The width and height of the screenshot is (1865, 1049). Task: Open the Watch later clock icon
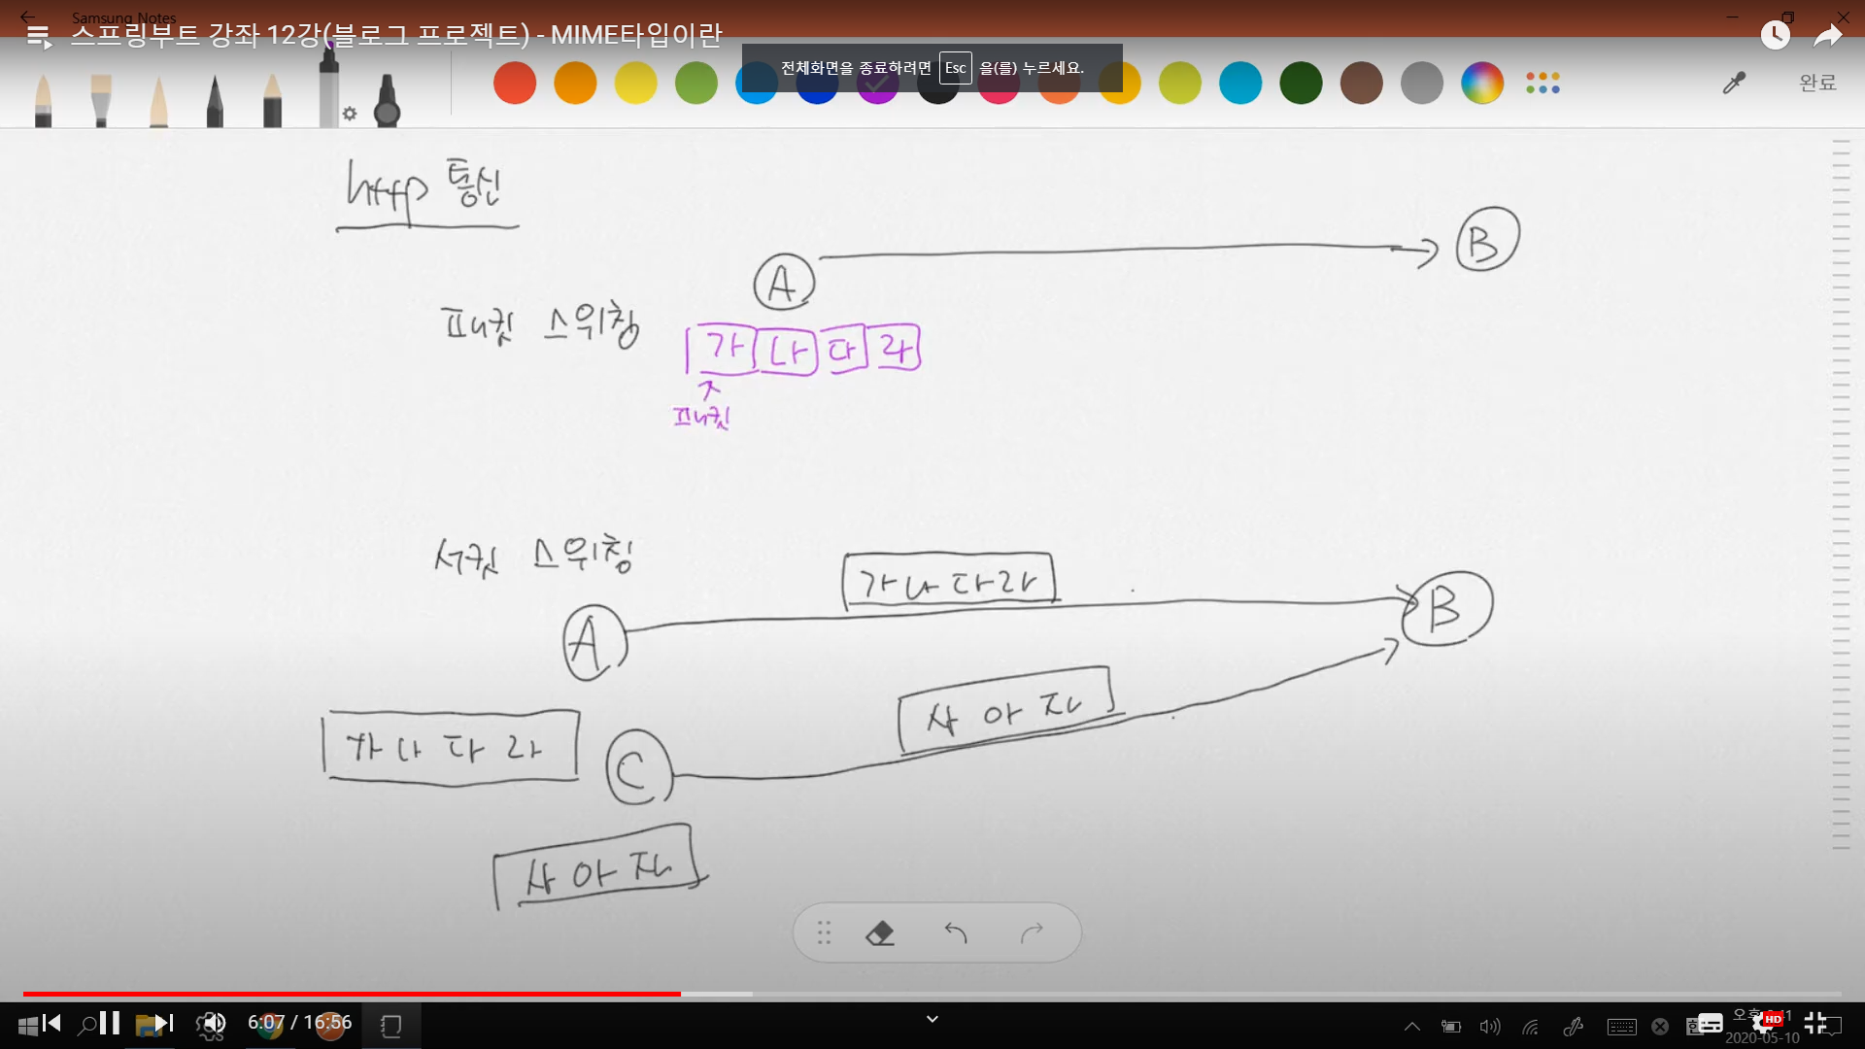point(1776,36)
